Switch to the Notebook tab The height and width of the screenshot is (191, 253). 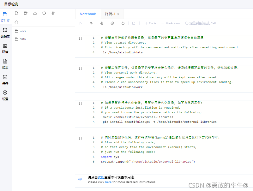tap(88, 14)
